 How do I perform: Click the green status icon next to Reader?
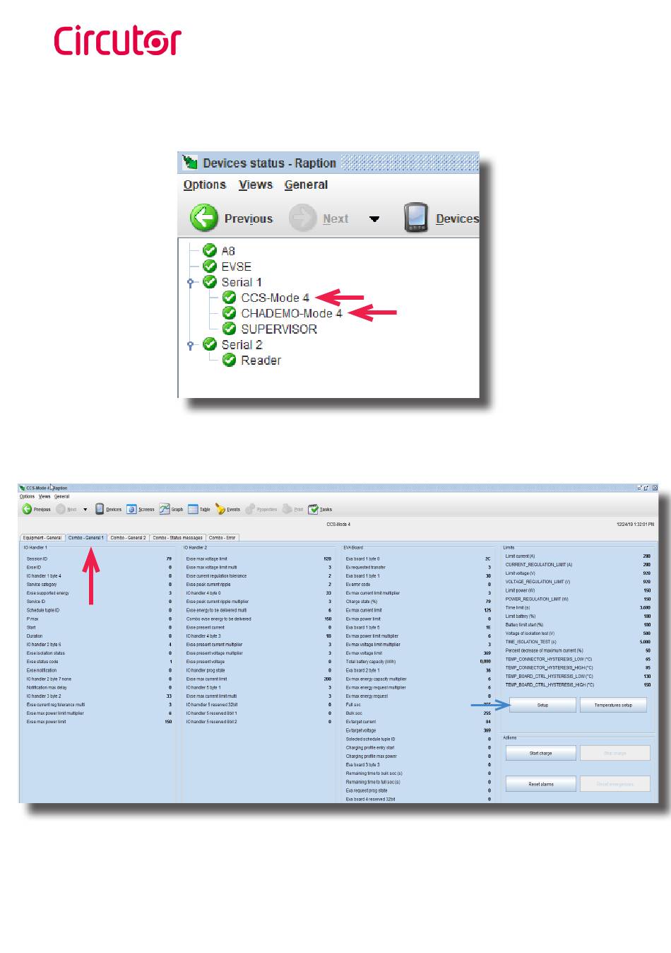click(230, 360)
